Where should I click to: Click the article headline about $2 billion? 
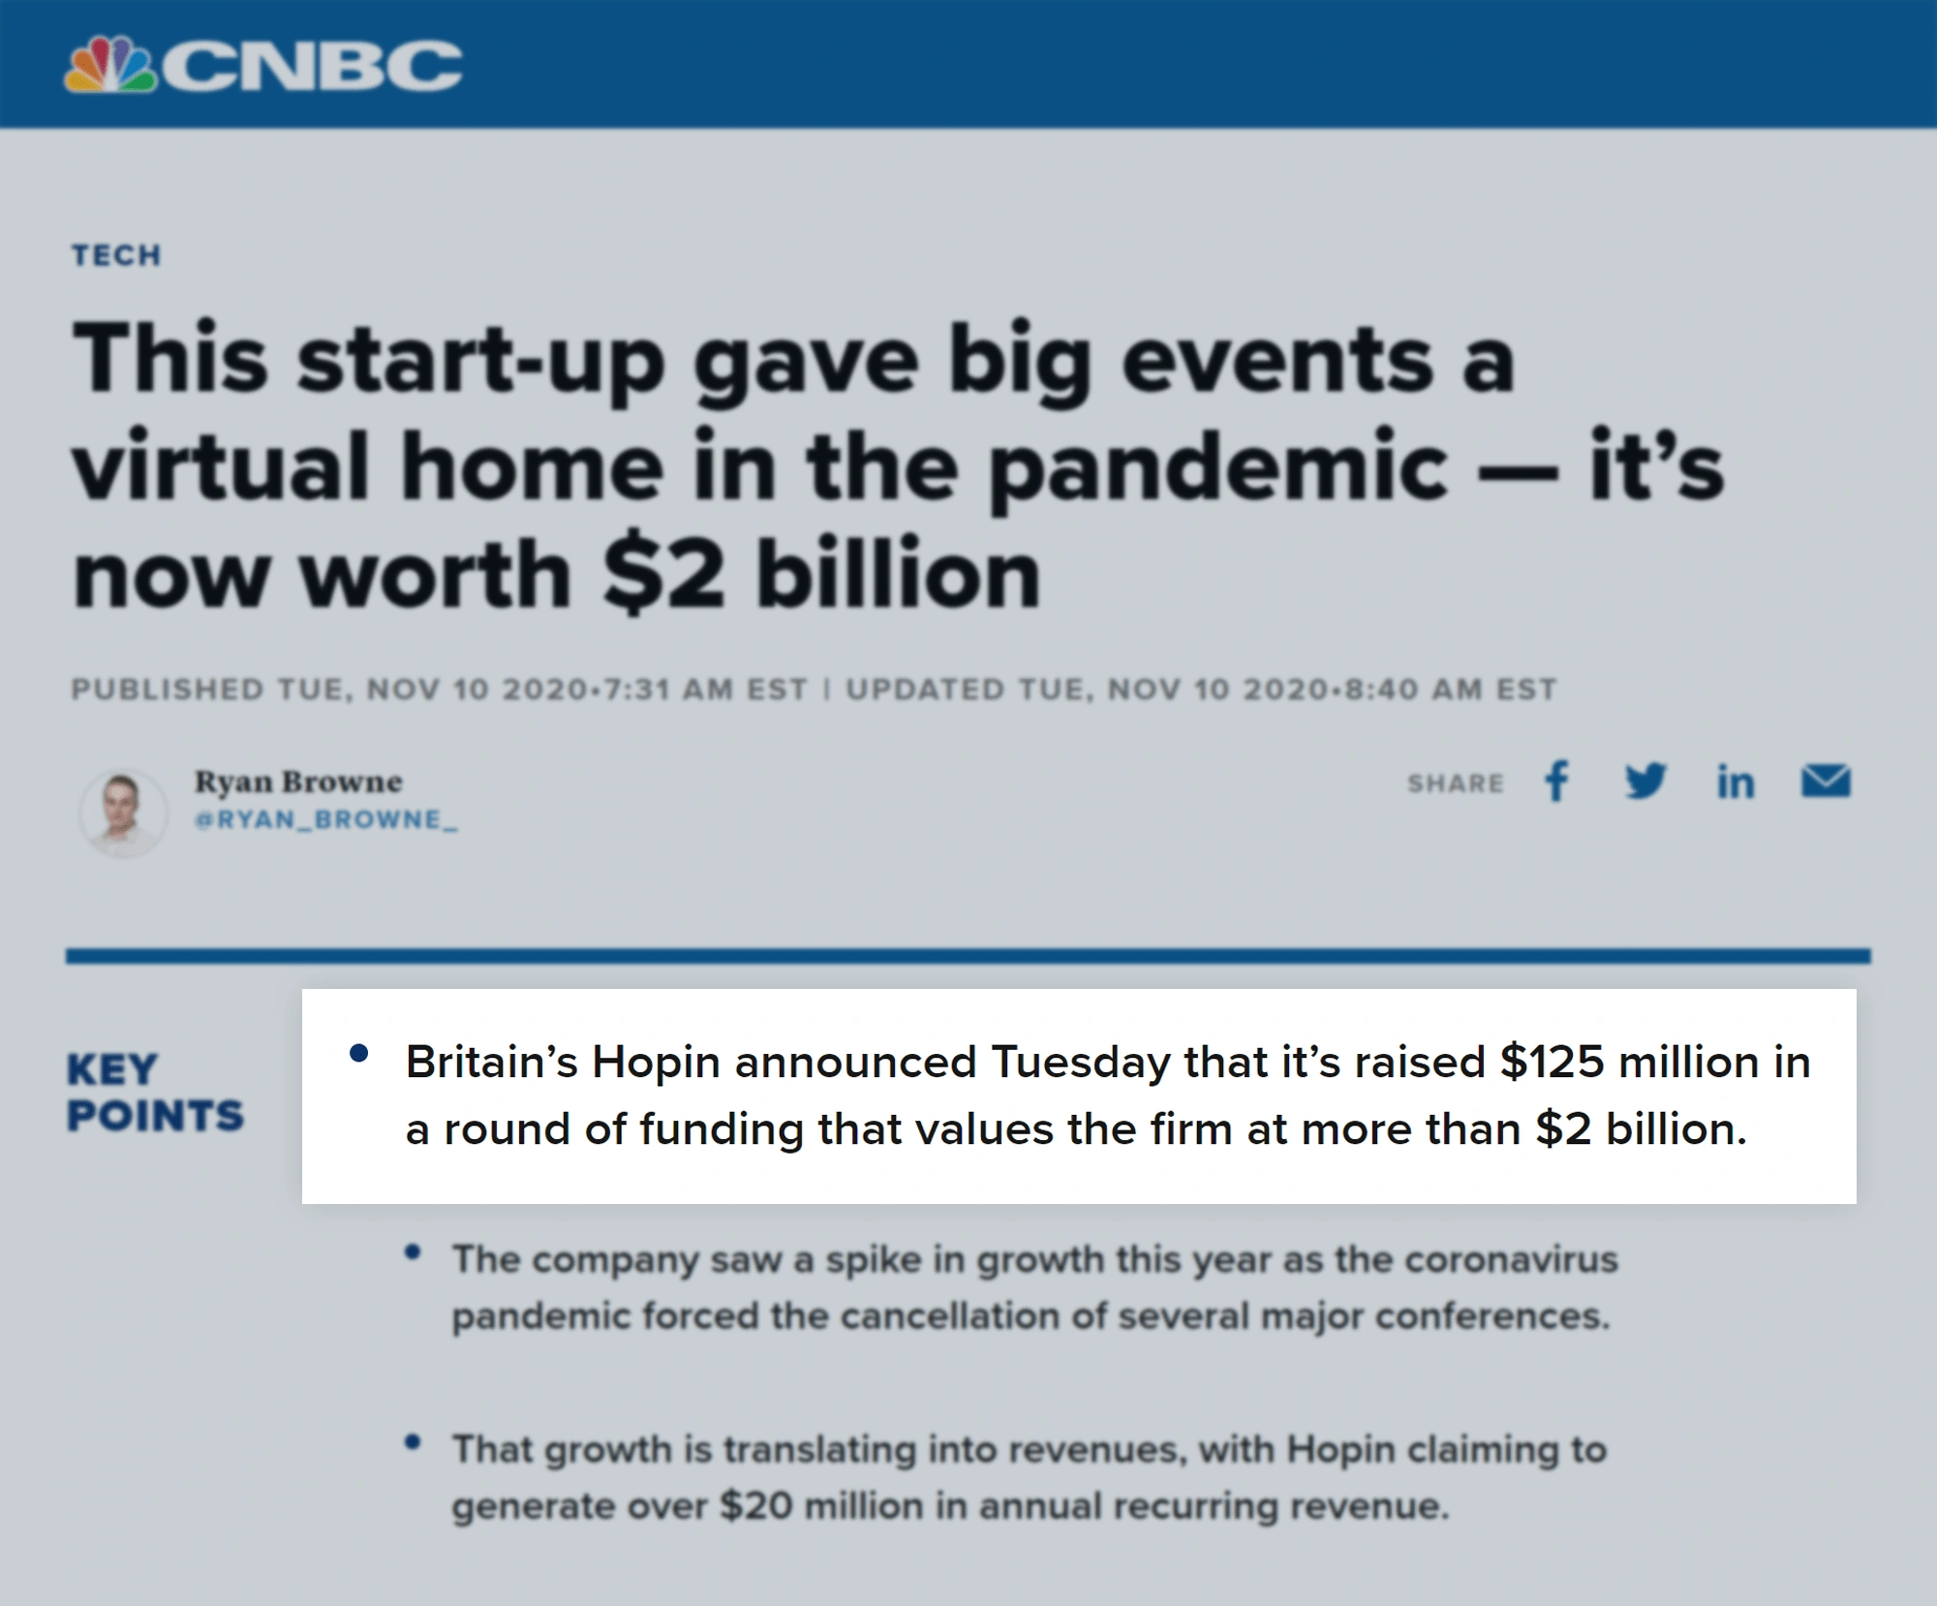[x=897, y=467]
